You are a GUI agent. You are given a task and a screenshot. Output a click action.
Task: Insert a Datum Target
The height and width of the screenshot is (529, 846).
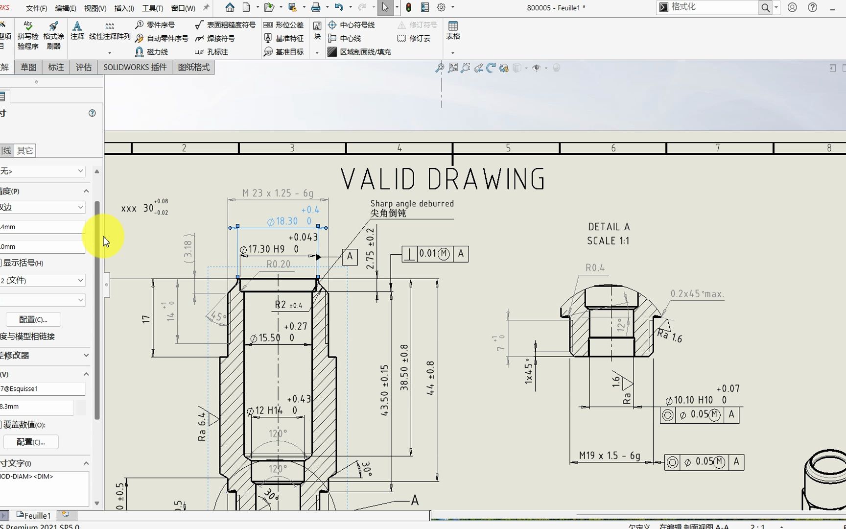(283, 51)
